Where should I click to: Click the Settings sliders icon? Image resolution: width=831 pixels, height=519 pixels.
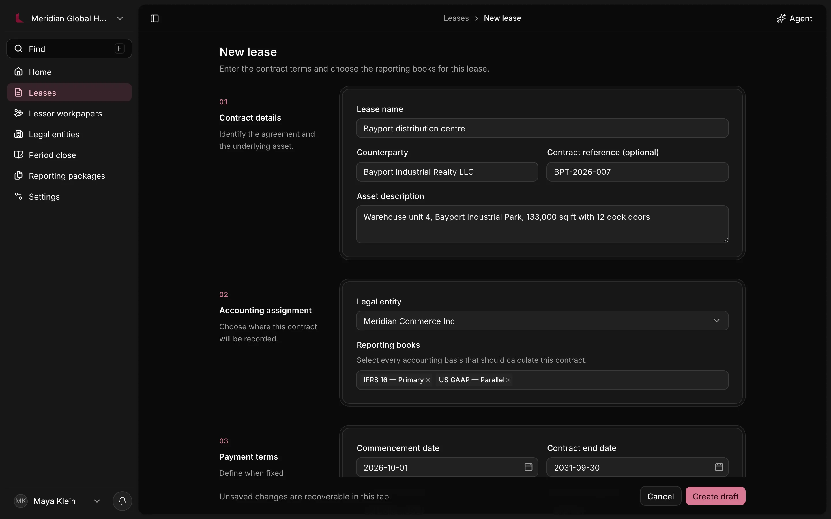click(18, 196)
